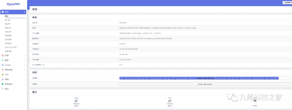Click the 状态 grid icon in sidebar
Screen dimensions: 292x110
pos(3,12)
